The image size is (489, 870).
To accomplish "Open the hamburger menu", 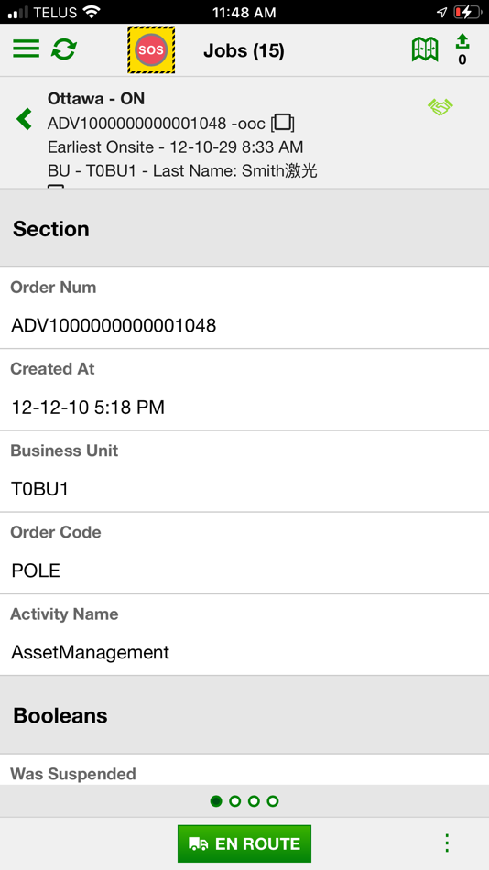I will 26,49.
